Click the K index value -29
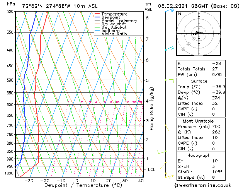Viewport: 243px width, 188px height. pos(217,63)
